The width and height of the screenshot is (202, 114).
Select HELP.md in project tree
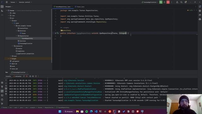click(13, 64)
